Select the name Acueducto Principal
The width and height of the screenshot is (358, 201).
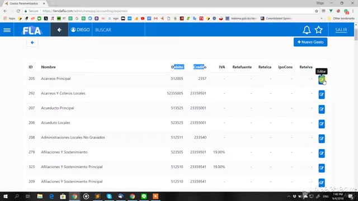coord(58,108)
